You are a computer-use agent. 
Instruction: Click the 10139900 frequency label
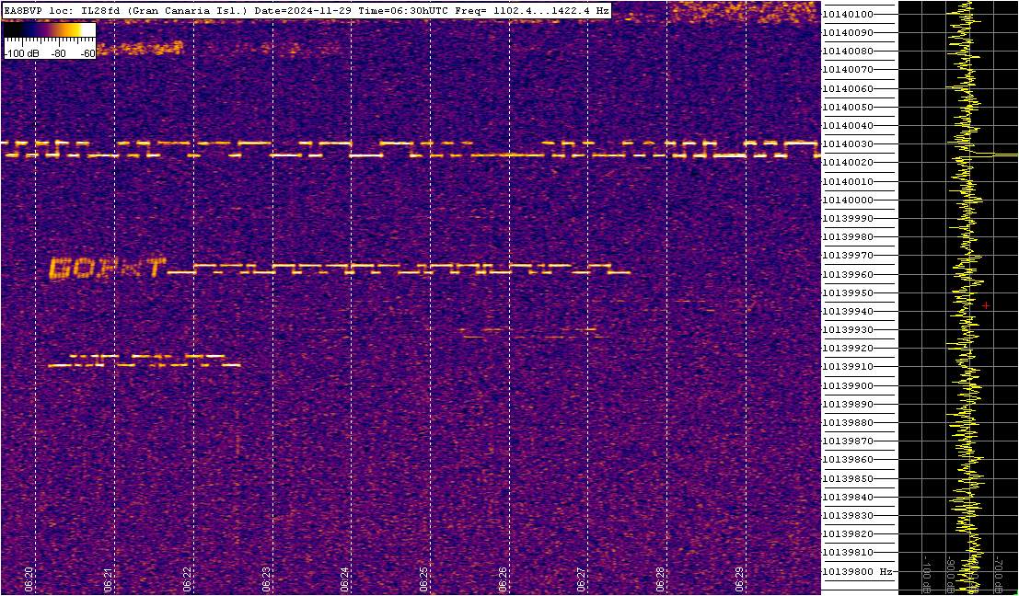[848, 385]
